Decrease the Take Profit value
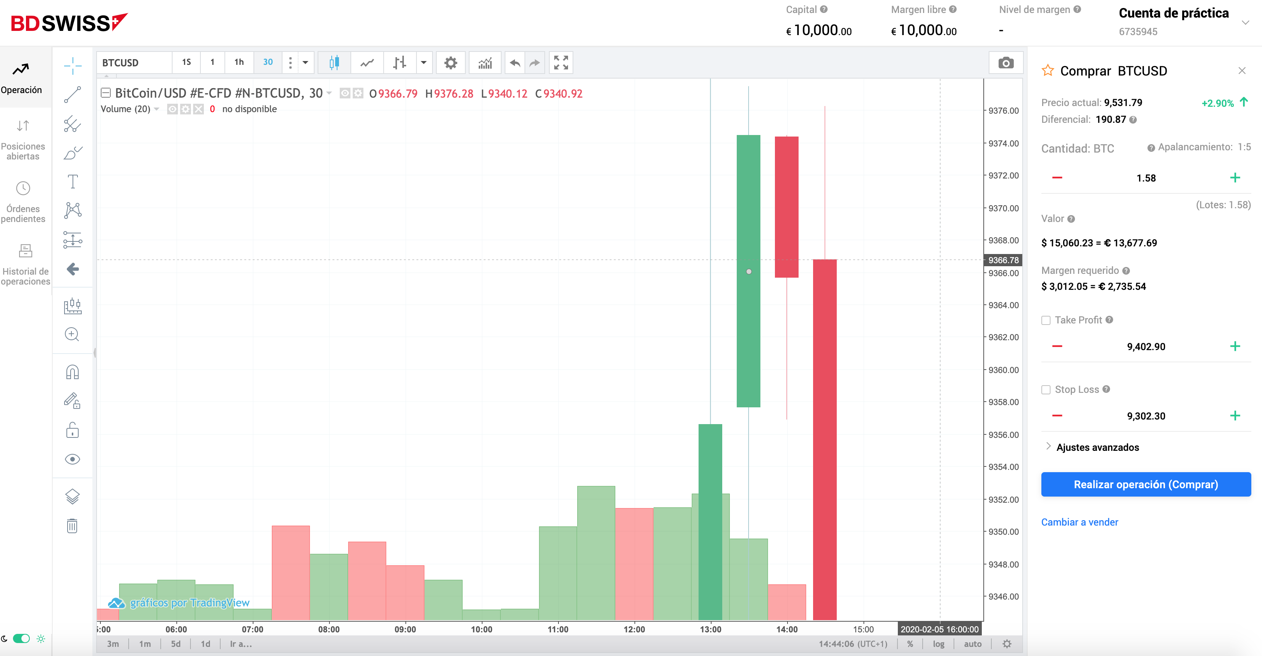The height and width of the screenshot is (656, 1262). (1057, 346)
